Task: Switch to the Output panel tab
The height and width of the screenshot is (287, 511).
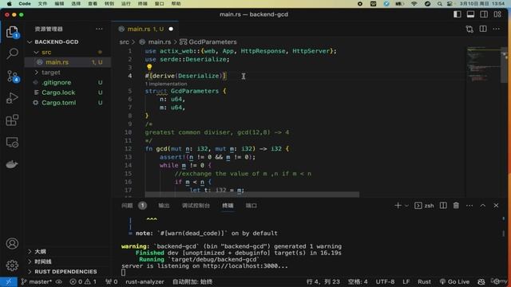Action: [x=164, y=206]
